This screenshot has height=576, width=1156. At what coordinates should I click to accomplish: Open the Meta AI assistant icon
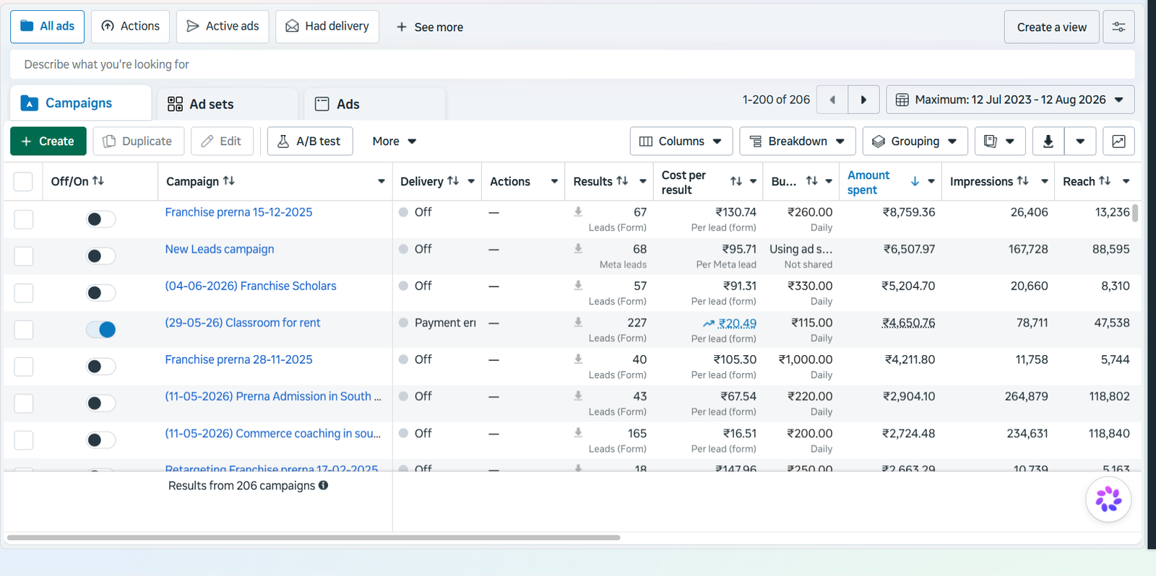tap(1108, 499)
